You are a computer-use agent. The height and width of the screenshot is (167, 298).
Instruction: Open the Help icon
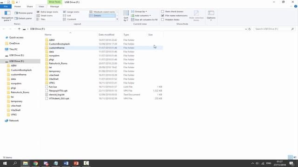pos(296,6)
